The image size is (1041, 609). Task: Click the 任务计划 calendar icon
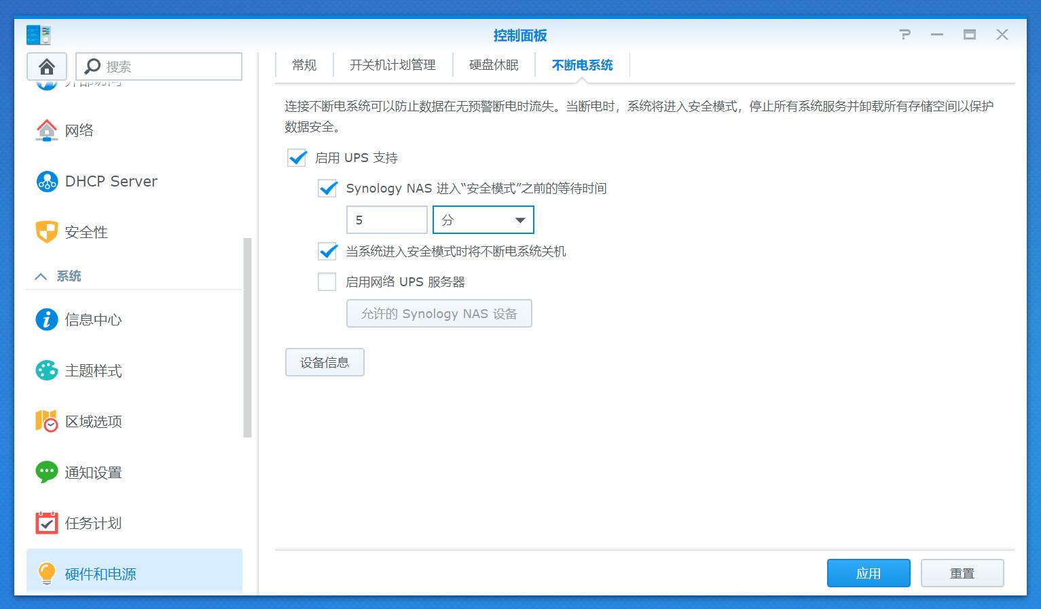pyautogui.click(x=45, y=523)
